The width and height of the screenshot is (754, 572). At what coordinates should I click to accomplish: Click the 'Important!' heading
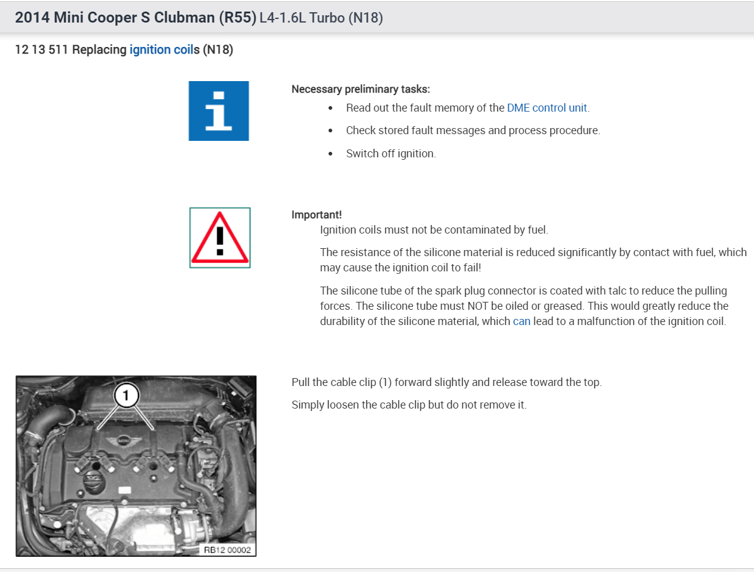(x=316, y=215)
